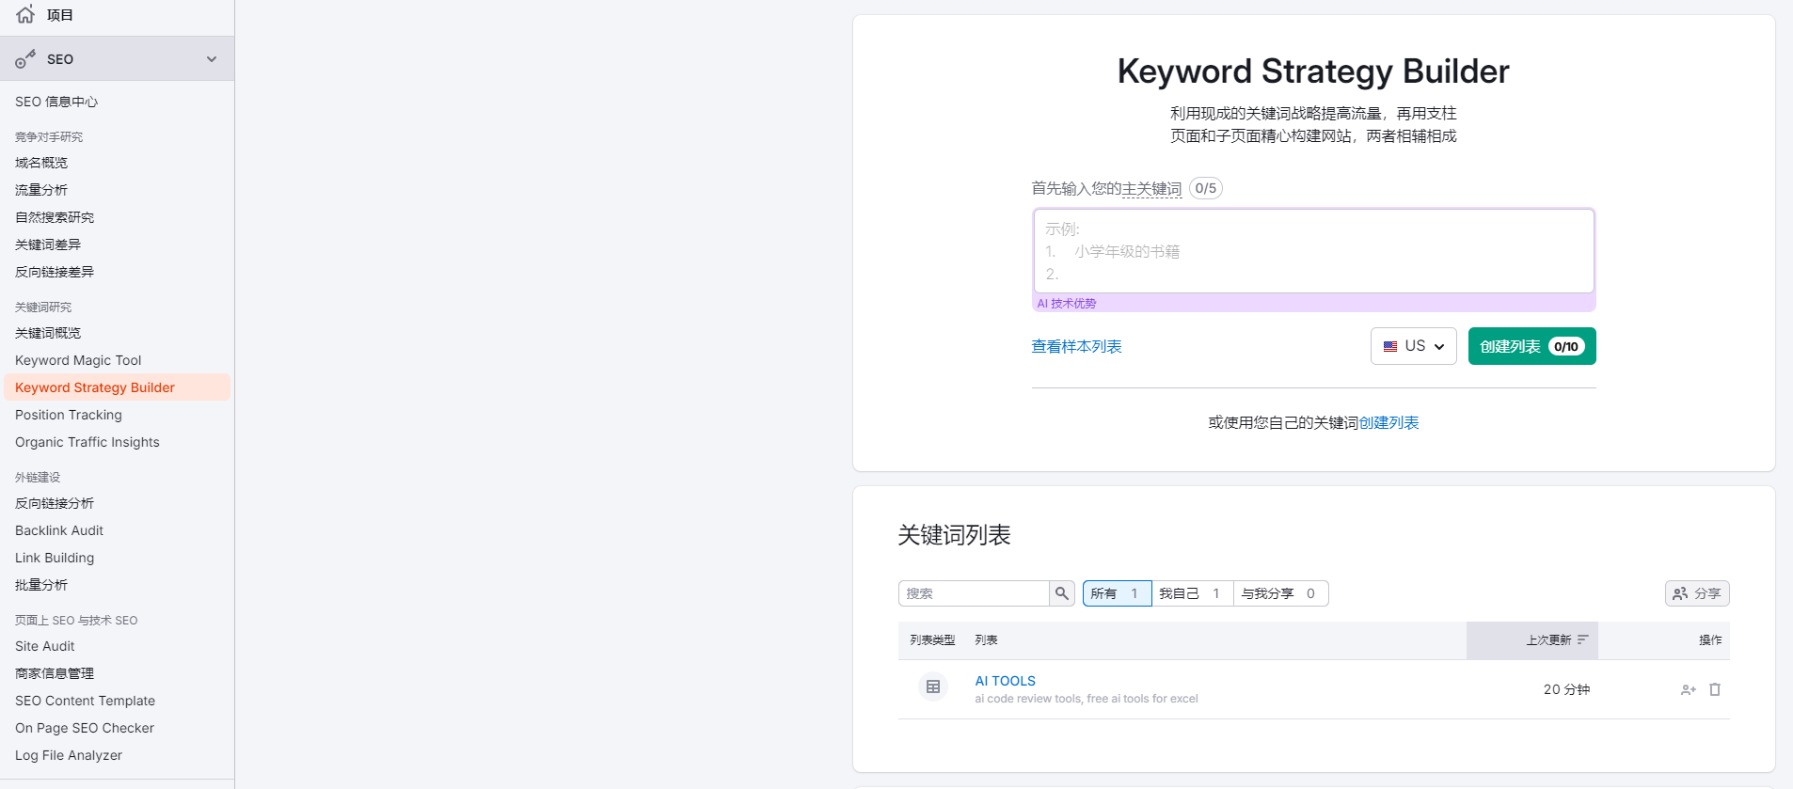Open 流量分析 in sidebar
Screen dimensions: 1793x789
coord(41,190)
